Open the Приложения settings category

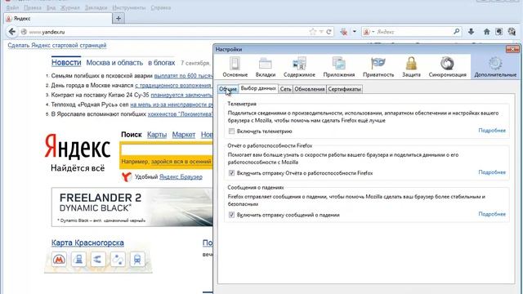(x=338, y=67)
